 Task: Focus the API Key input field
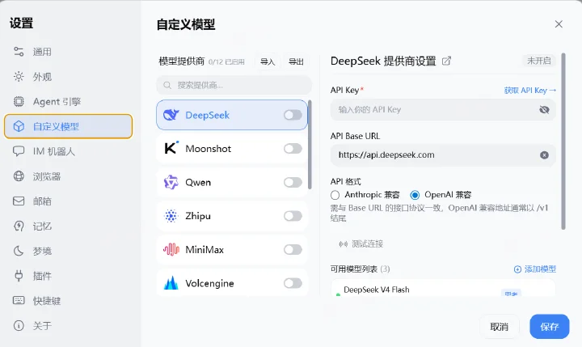tap(443, 109)
